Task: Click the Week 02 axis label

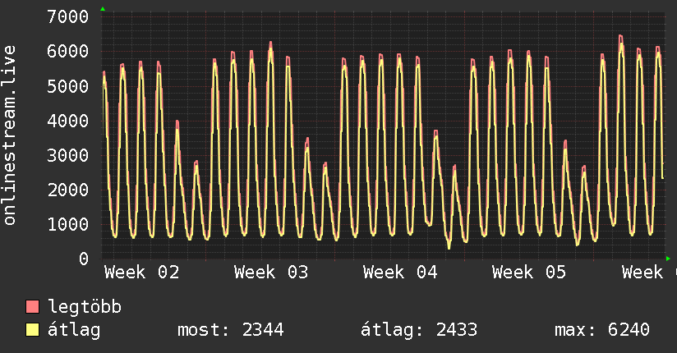Action: coord(141,273)
